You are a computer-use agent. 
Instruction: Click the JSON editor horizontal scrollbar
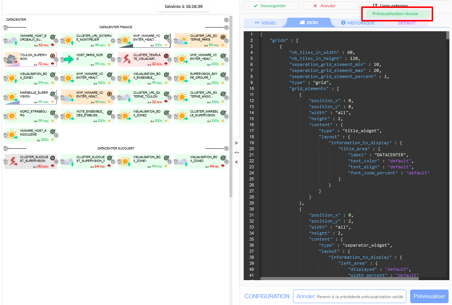[339, 279]
